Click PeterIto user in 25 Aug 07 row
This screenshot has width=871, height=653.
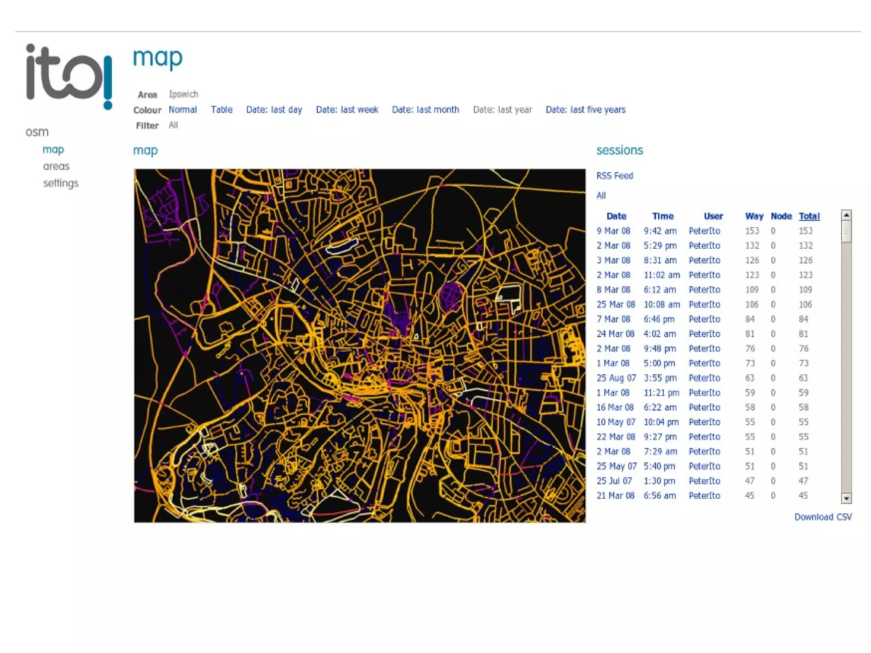(x=704, y=378)
